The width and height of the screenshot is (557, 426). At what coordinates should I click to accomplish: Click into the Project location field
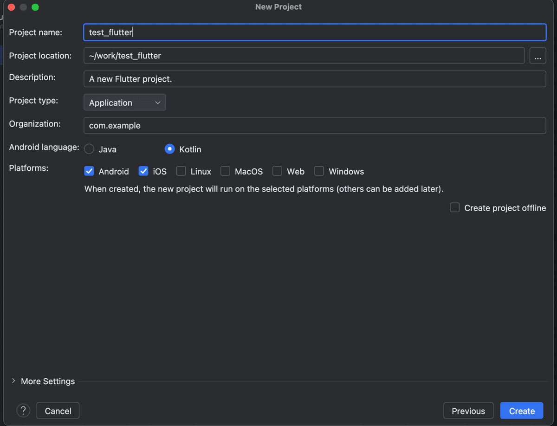coord(304,56)
